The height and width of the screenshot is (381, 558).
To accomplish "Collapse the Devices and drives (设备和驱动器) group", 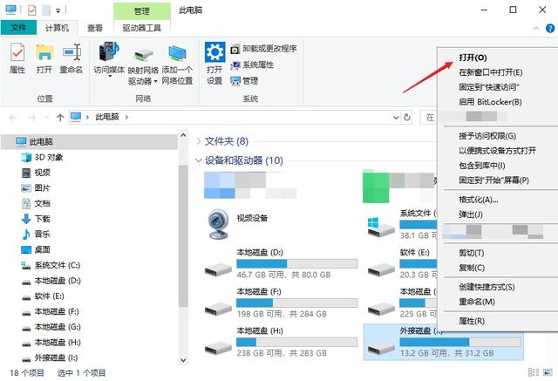I will [199, 160].
